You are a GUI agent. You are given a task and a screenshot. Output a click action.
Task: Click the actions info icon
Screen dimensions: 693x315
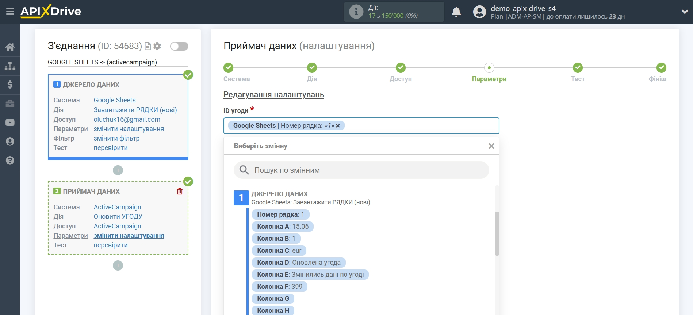click(x=356, y=12)
